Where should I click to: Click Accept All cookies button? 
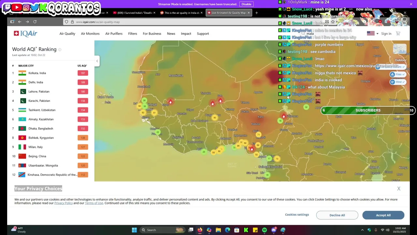(383, 215)
